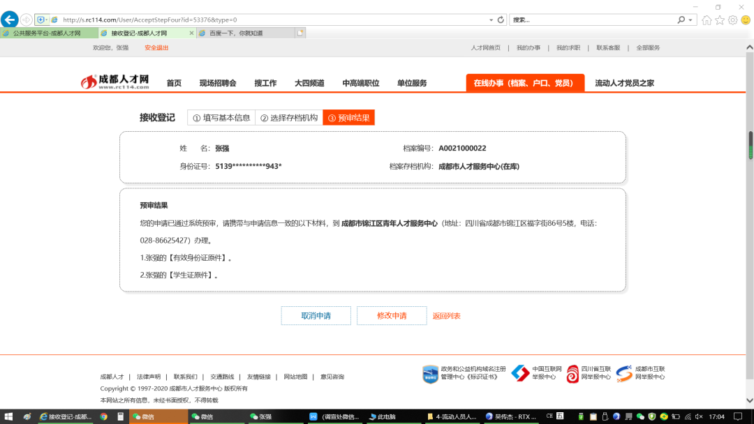Open the browser home page icon
This screenshot has height=424, width=754.
707,20
